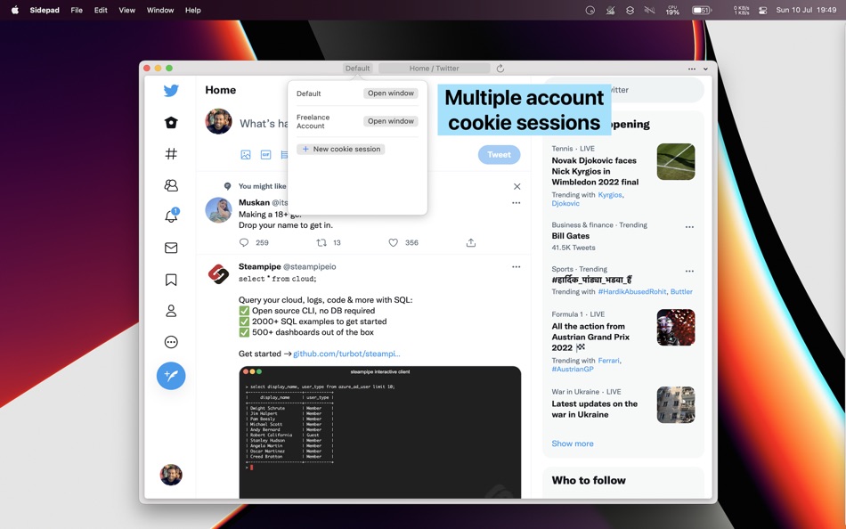846x529 pixels.
Task: Open Sidepad app menu in menu bar
Action: 45,11
